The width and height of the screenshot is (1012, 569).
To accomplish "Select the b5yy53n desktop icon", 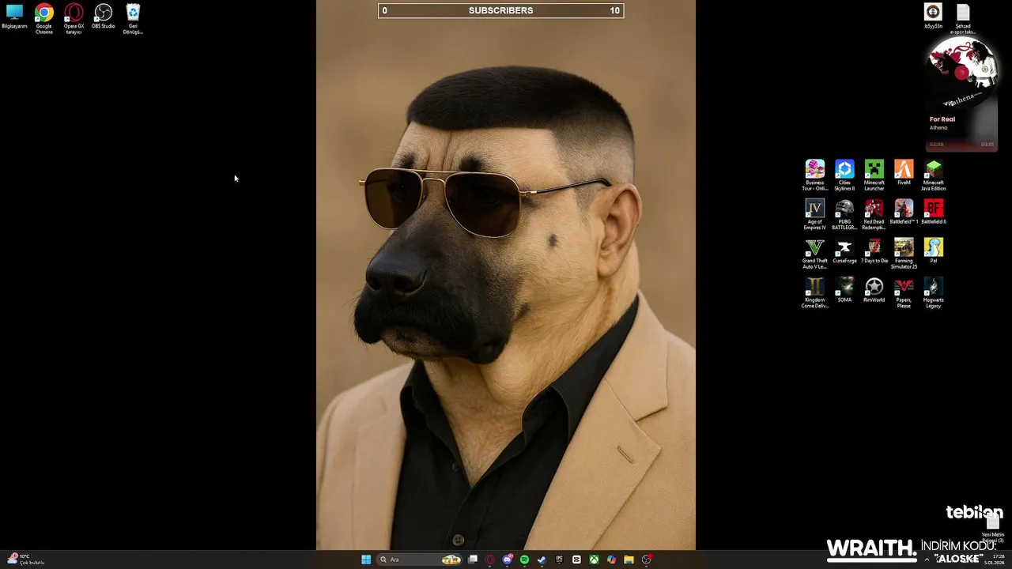I will coord(934,17).
